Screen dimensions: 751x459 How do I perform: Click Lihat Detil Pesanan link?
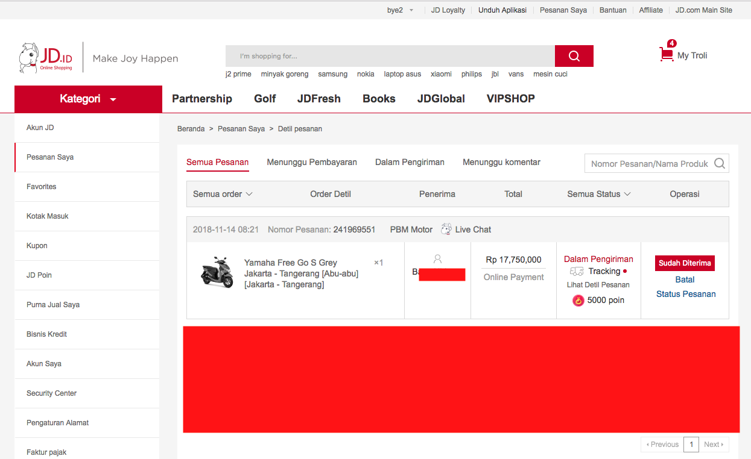click(x=598, y=285)
